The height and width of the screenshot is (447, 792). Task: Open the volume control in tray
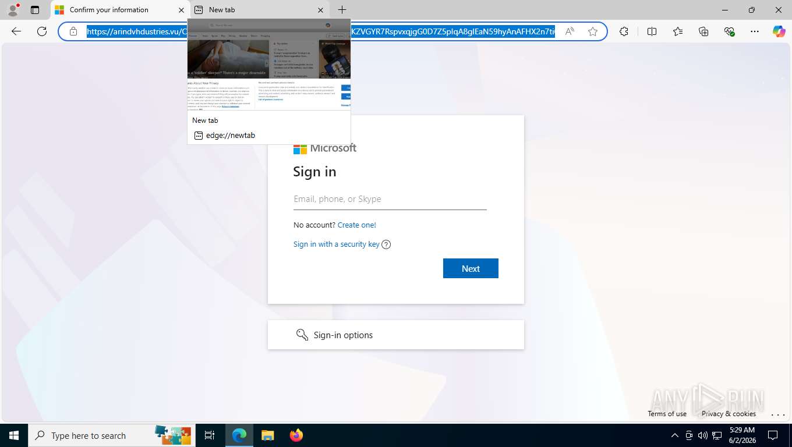[703, 435]
